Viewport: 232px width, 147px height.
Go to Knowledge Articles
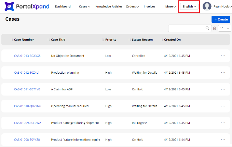[109, 6]
